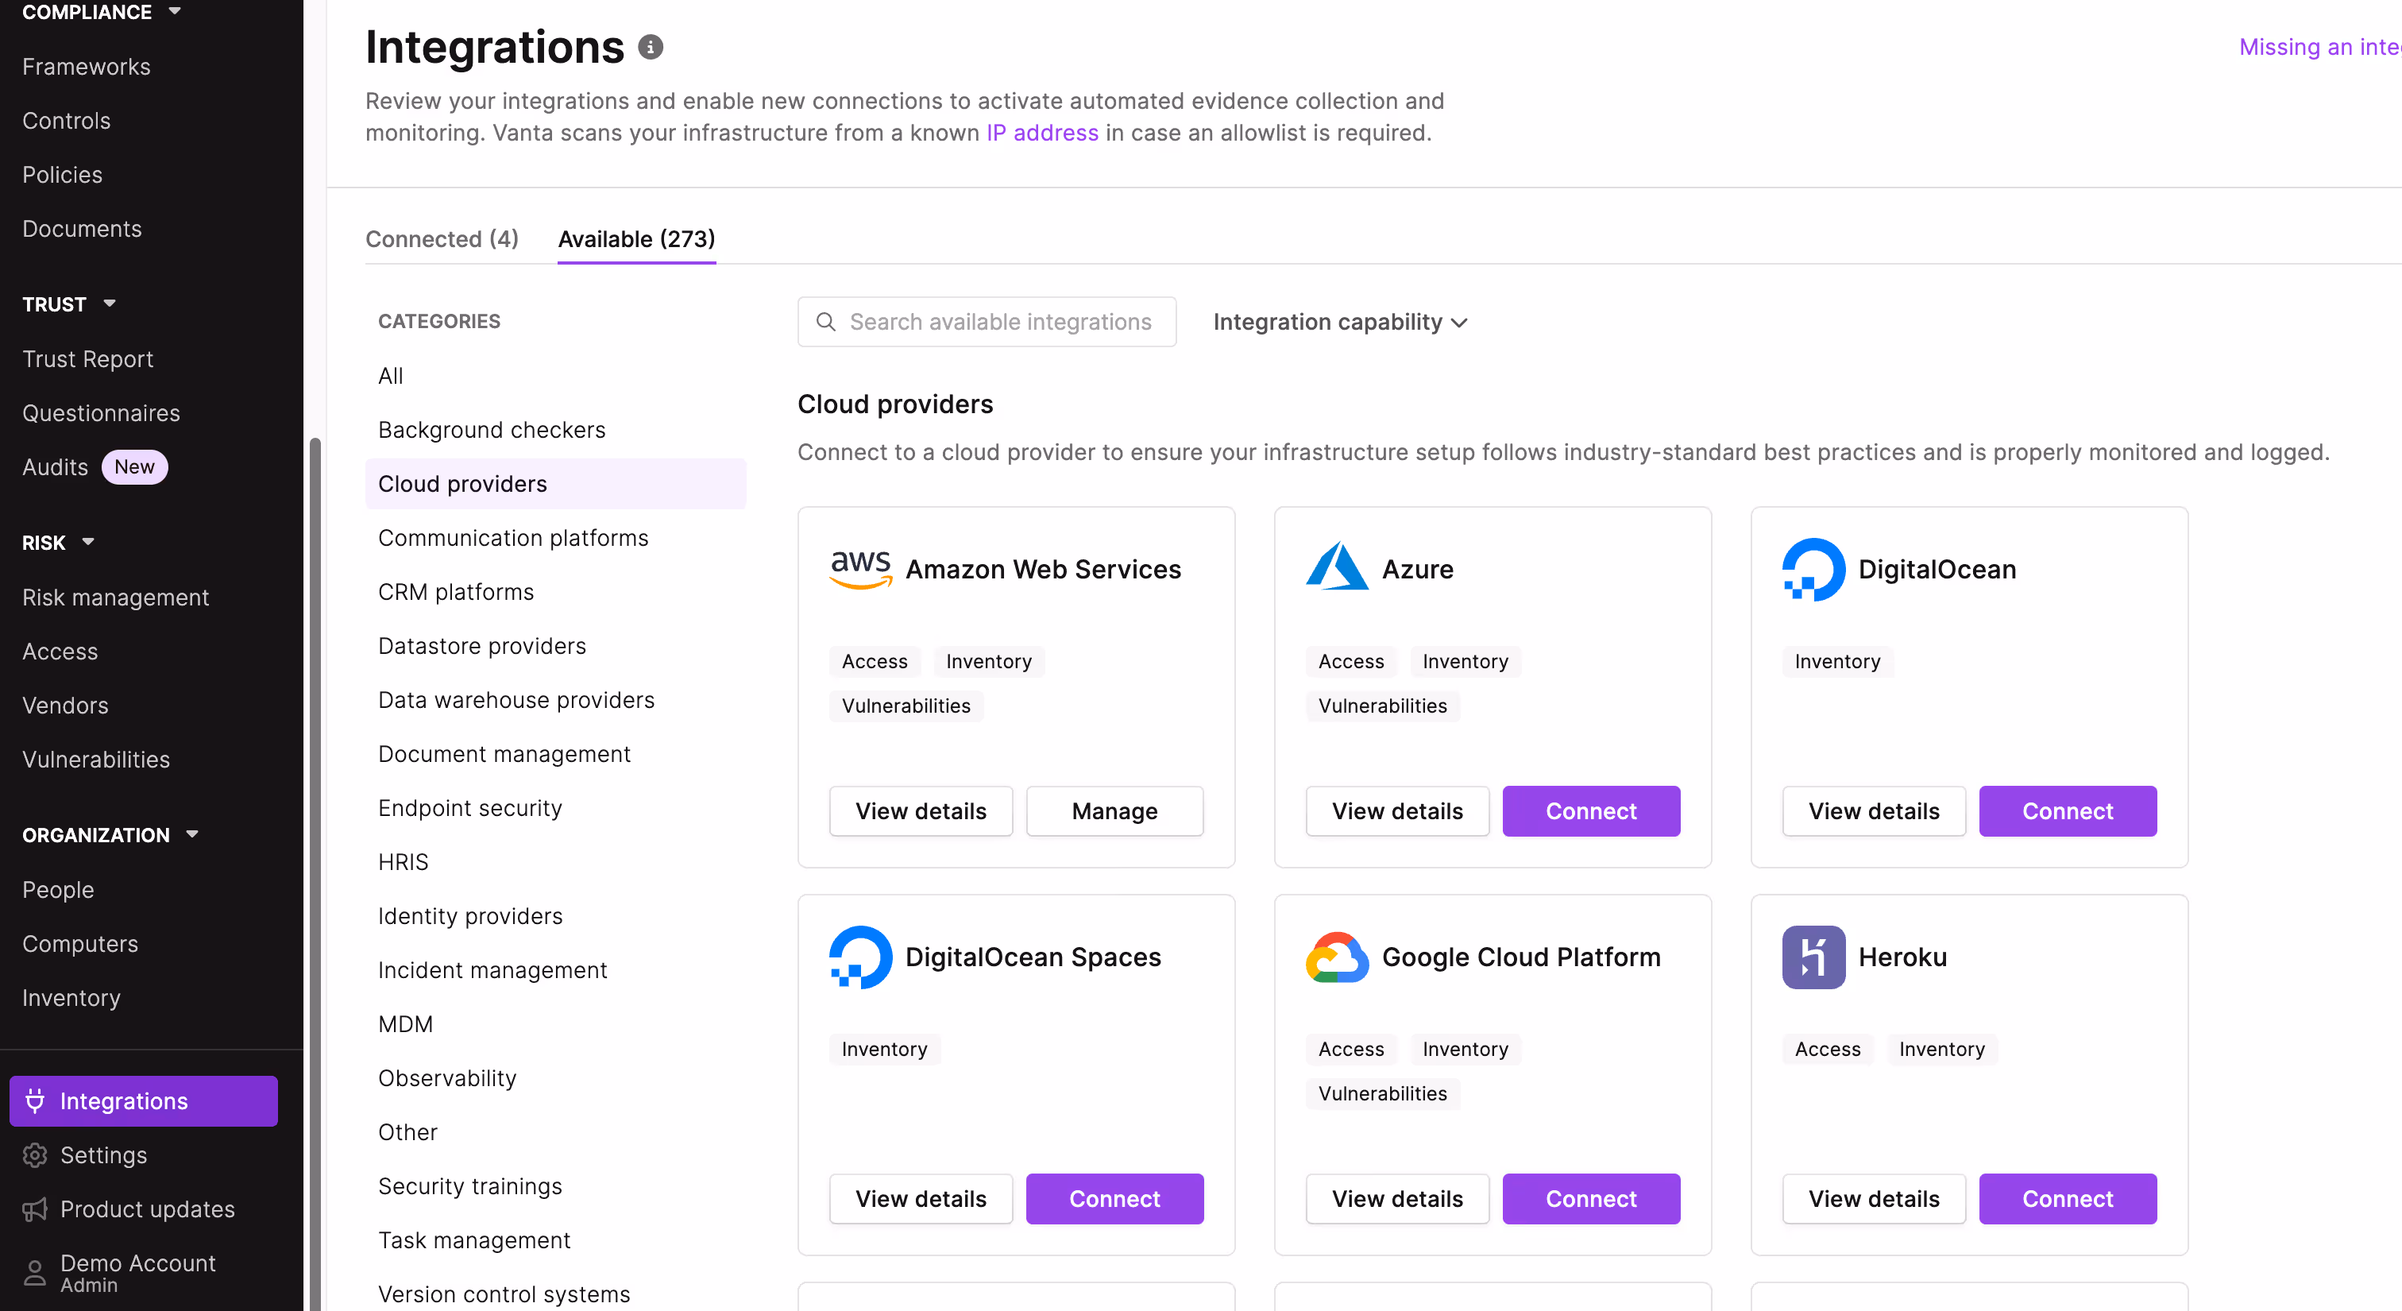Open the IP address link
The image size is (2402, 1311).
click(1041, 133)
